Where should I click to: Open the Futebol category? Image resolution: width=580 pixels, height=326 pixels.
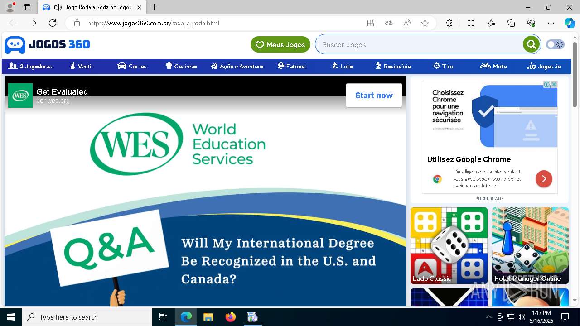pyautogui.click(x=292, y=66)
